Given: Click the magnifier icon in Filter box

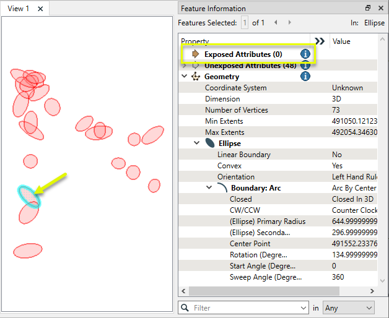Looking at the screenshot, I should [x=185, y=307].
